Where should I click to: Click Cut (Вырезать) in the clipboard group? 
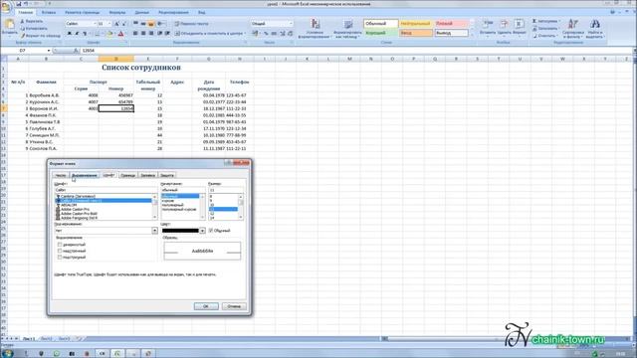tap(32, 21)
